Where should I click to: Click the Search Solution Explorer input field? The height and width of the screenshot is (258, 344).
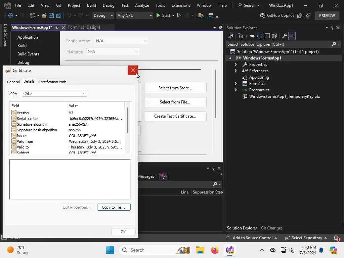278,44
